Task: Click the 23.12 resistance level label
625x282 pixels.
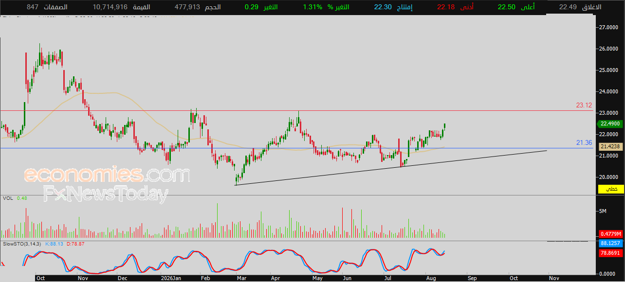Action: 584,105
